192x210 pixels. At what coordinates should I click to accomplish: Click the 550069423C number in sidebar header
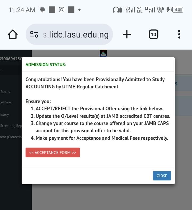[x=11, y=59]
